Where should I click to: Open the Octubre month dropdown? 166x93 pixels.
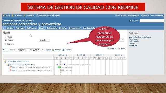(x=25, y=50)
